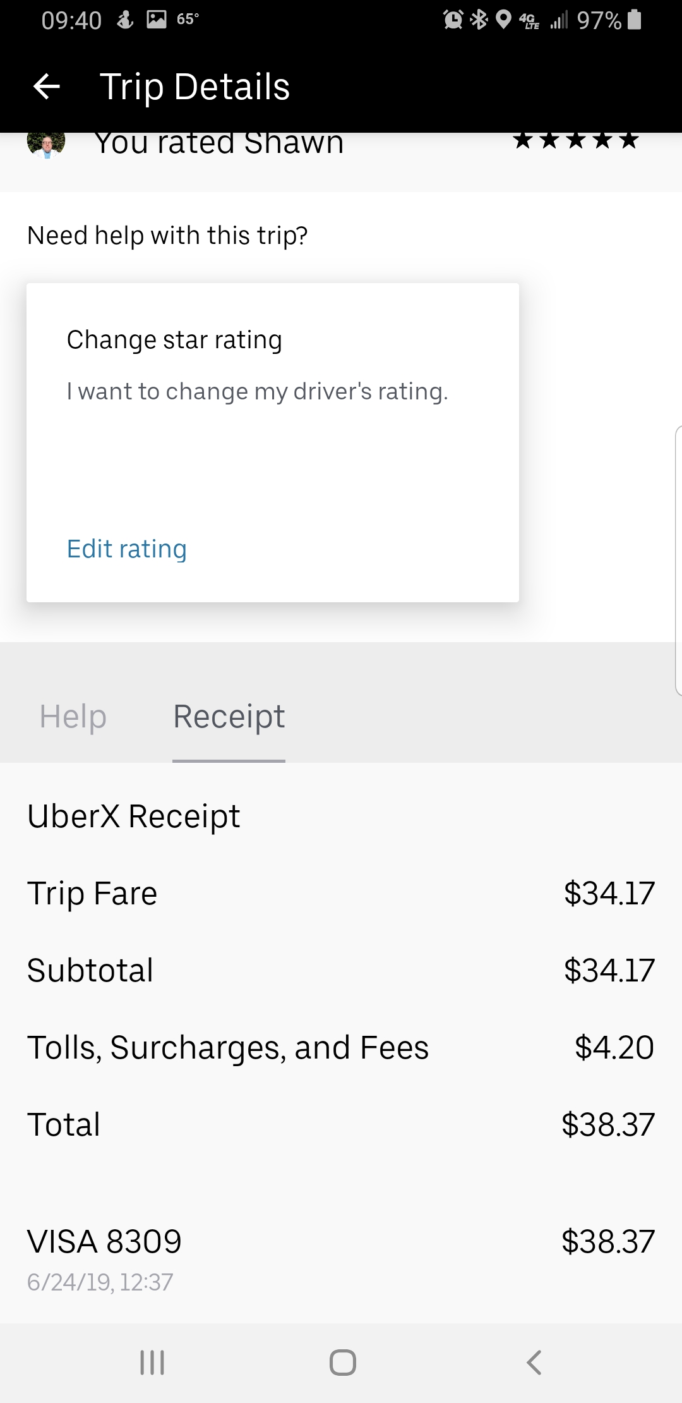Image resolution: width=682 pixels, height=1403 pixels.
Task: Select the Receipt tab
Action: coord(229,717)
